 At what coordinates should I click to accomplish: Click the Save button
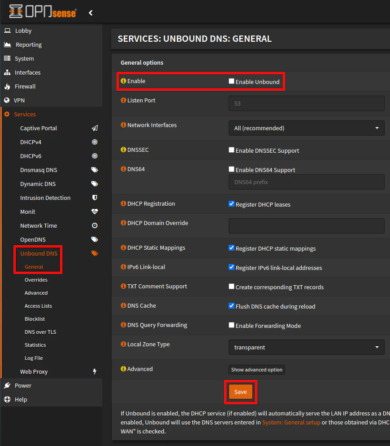(x=240, y=392)
